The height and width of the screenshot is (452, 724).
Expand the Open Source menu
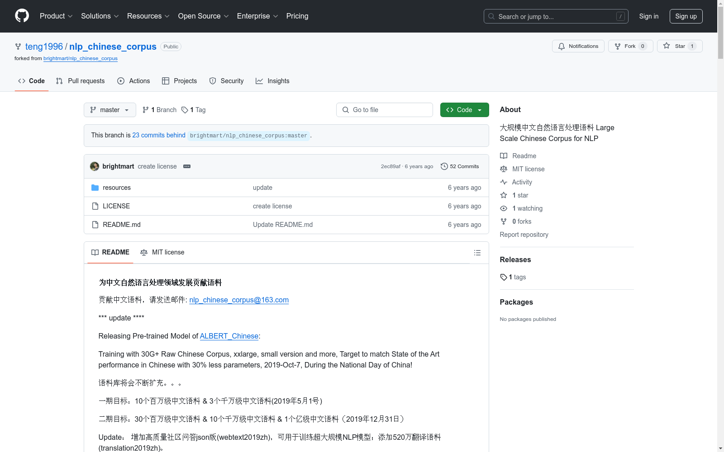click(x=203, y=16)
